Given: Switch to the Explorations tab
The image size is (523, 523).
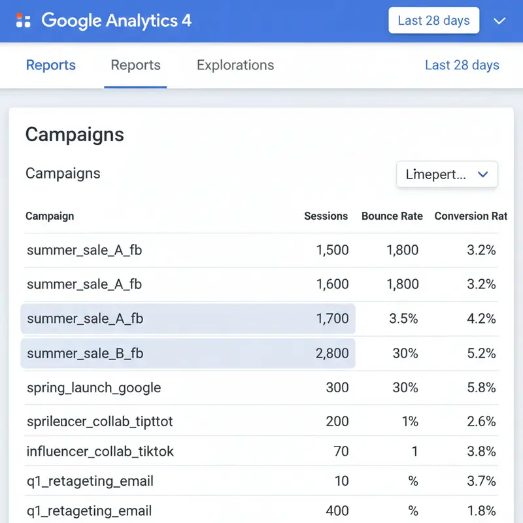Looking at the screenshot, I should [235, 65].
